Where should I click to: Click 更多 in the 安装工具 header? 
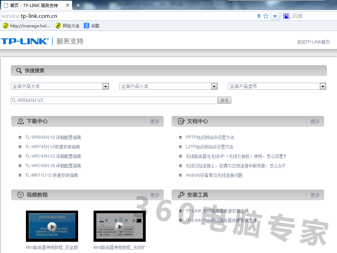[315, 195]
